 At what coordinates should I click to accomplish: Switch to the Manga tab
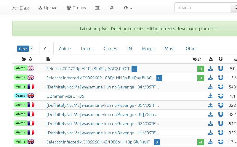pos(148,49)
